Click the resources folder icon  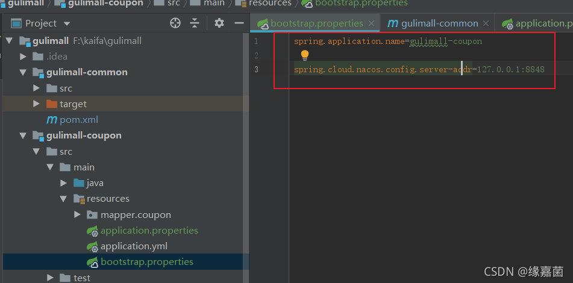pos(79,199)
